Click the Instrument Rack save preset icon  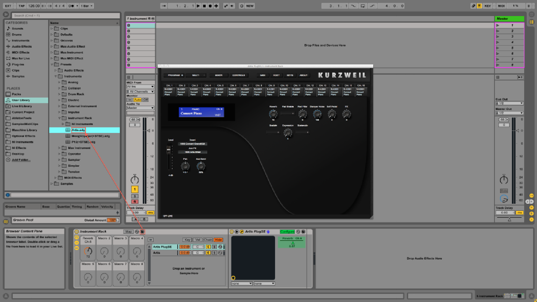pyautogui.click(x=142, y=232)
